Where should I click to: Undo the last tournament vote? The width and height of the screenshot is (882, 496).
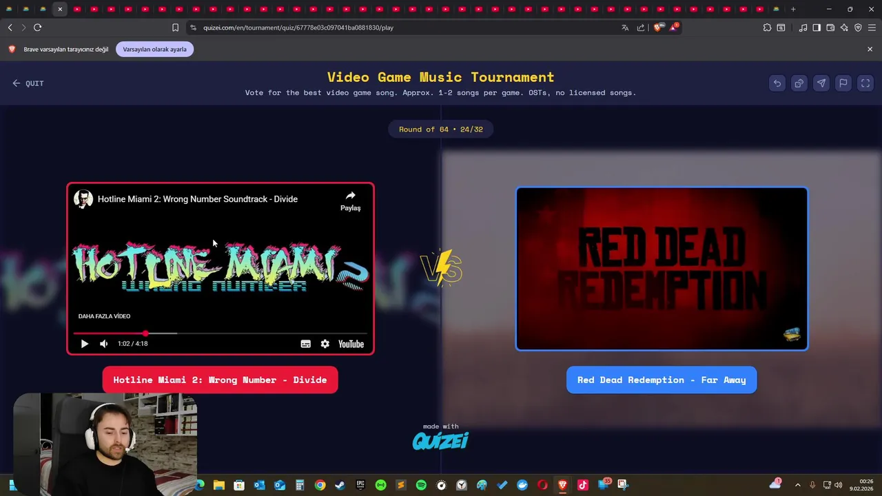point(777,83)
